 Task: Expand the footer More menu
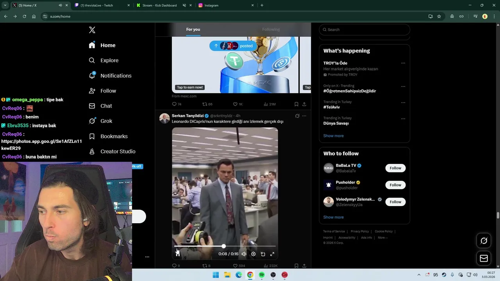[382, 238]
